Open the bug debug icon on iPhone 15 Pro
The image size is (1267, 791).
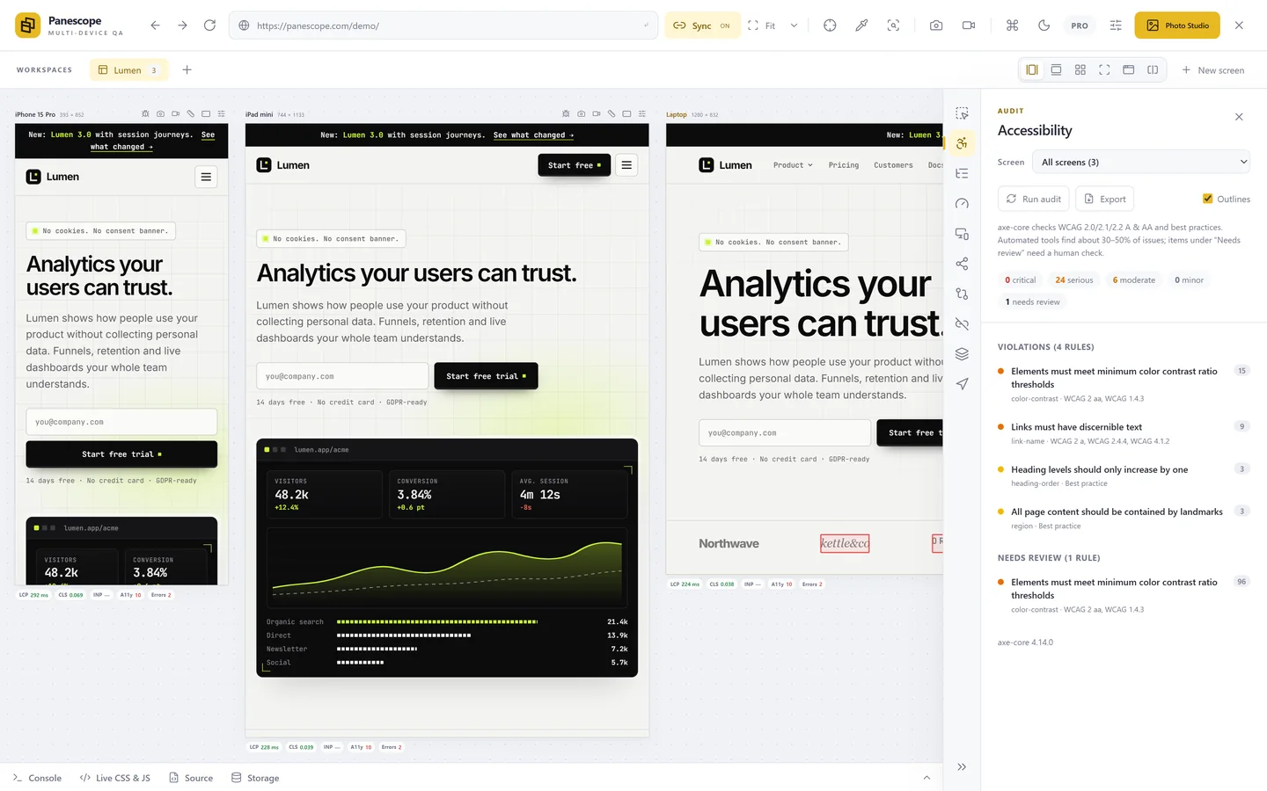coord(145,114)
